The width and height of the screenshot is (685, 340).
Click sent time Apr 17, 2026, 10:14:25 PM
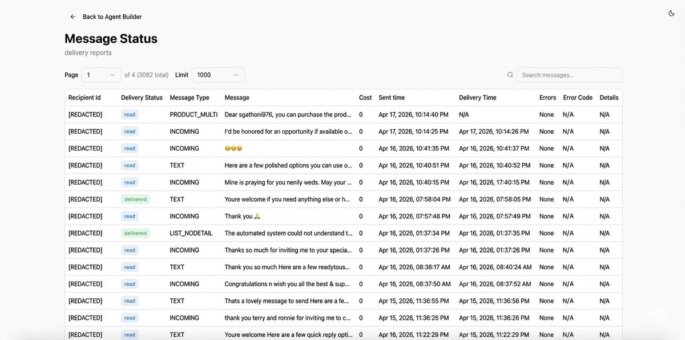tap(413, 131)
